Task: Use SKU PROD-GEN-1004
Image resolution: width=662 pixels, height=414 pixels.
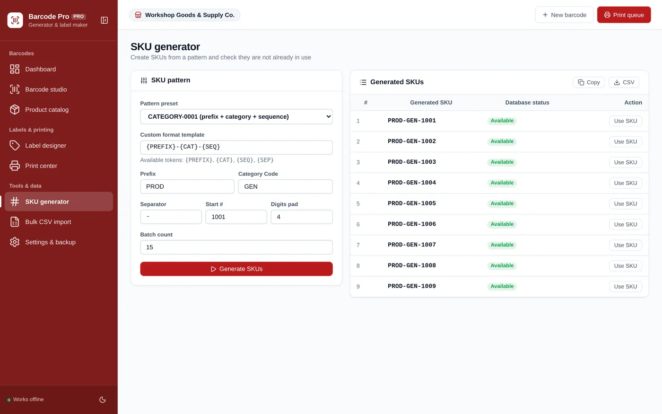Action: pos(625,183)
